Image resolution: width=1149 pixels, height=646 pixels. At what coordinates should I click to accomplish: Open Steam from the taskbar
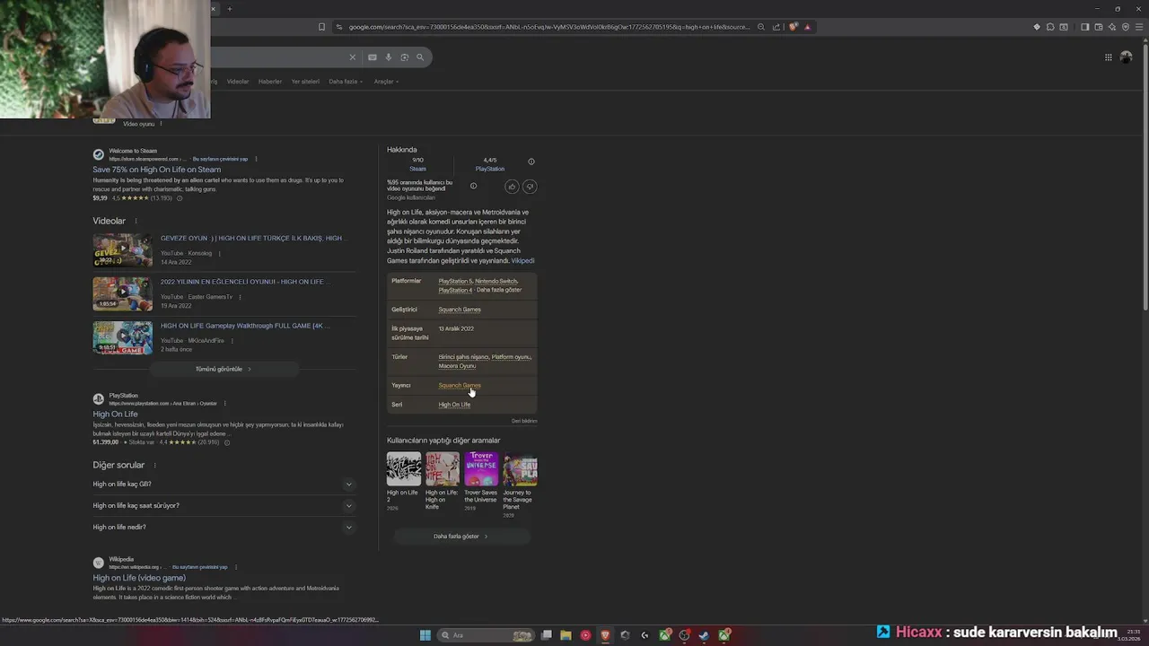pos(705,635)
